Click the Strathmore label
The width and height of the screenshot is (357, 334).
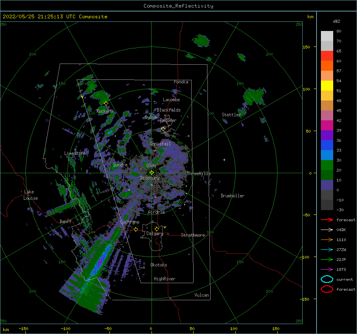pyautogui.click(x=193, y=235)
